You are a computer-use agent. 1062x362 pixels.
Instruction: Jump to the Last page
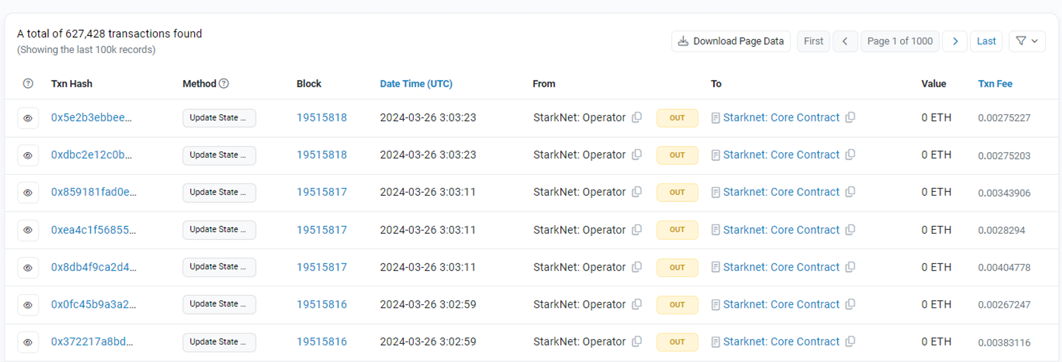pyautogui.click(x=986, y=41)
